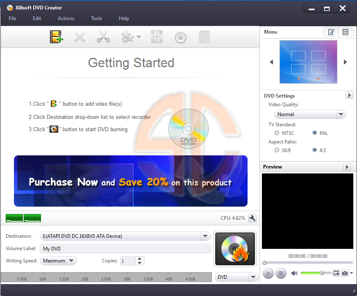Click the edit menu template pencil icon

331,32
